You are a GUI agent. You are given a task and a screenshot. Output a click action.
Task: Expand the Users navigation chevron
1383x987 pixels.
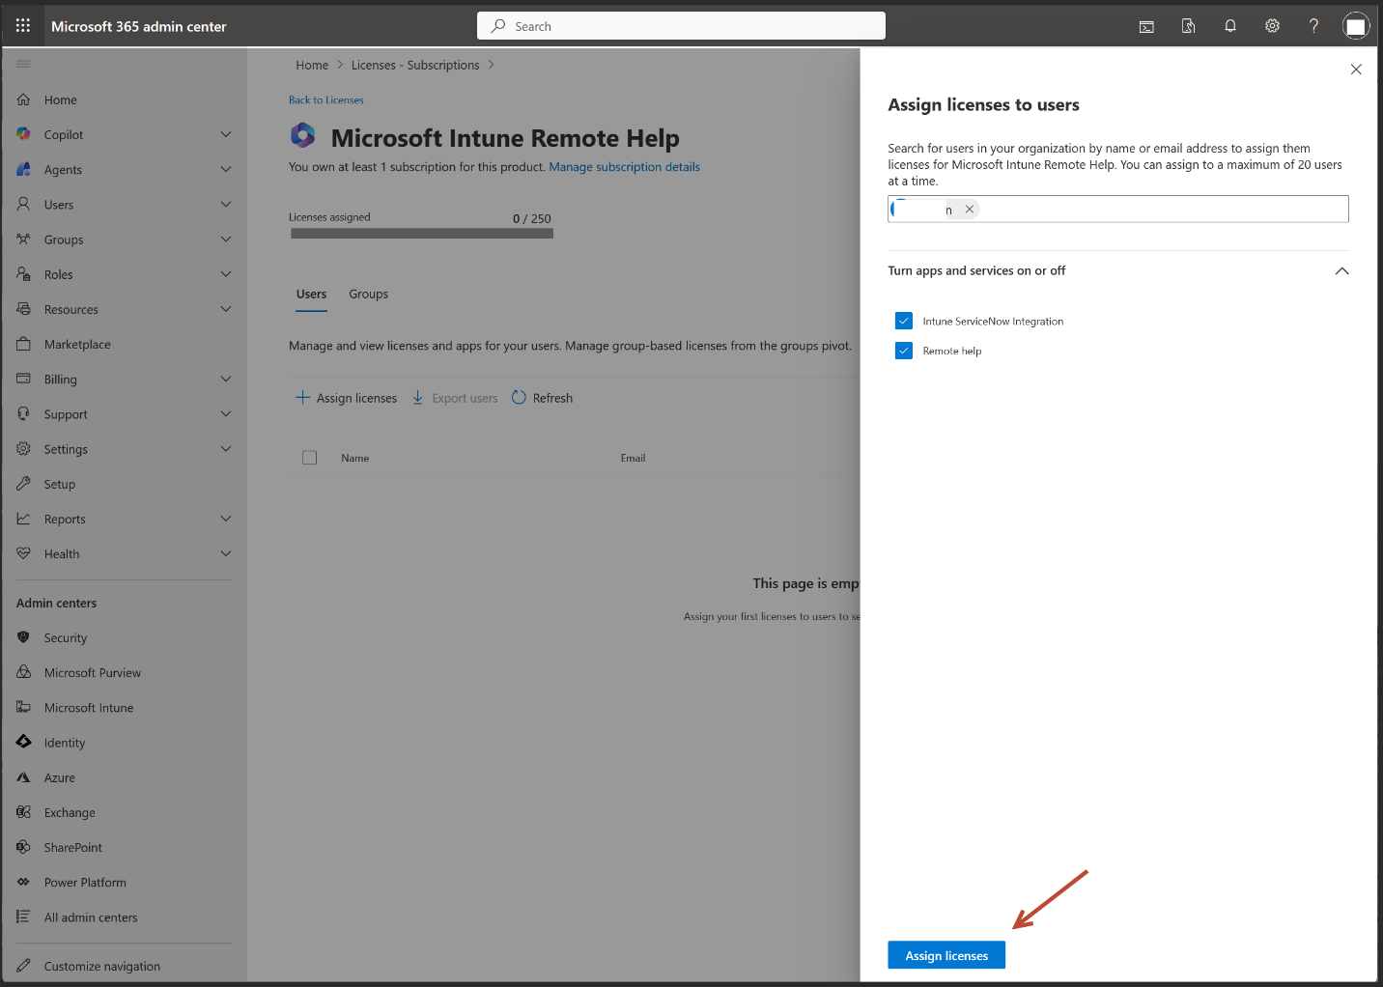coord(226,205)
